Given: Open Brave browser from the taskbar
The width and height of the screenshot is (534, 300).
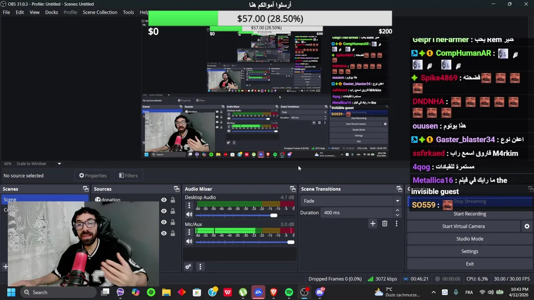Looking at the screenshot, I should point(274,292).
